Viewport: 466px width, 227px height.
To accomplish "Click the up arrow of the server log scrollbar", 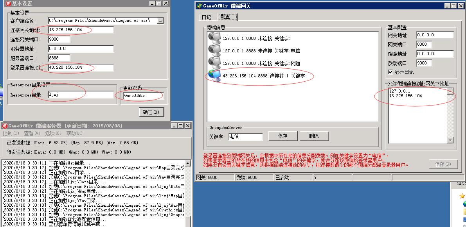I will coord(187,163).
